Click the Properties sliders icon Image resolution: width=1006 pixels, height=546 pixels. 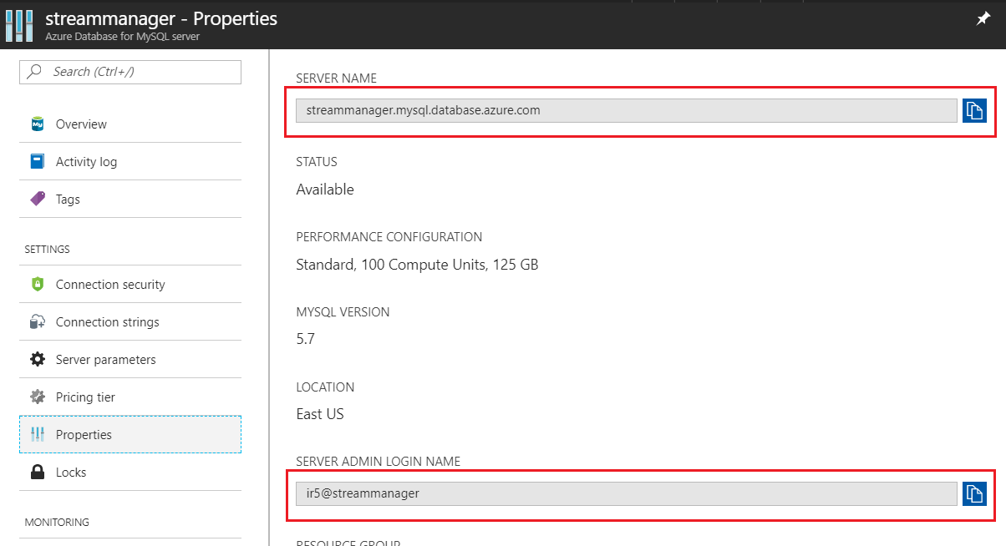click(38, 434)
